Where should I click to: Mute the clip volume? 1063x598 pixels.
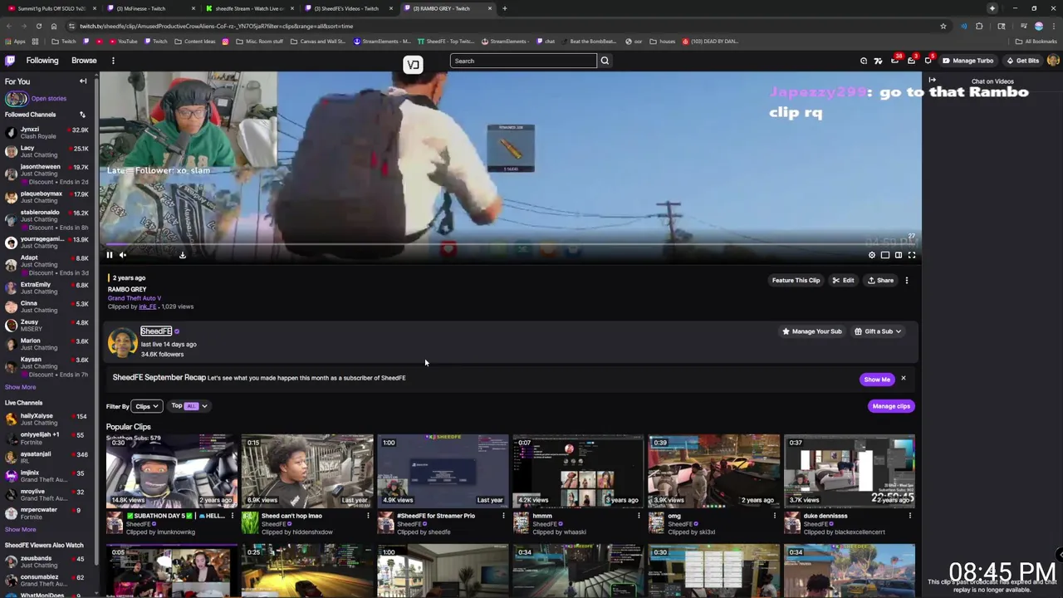(123, 255)
